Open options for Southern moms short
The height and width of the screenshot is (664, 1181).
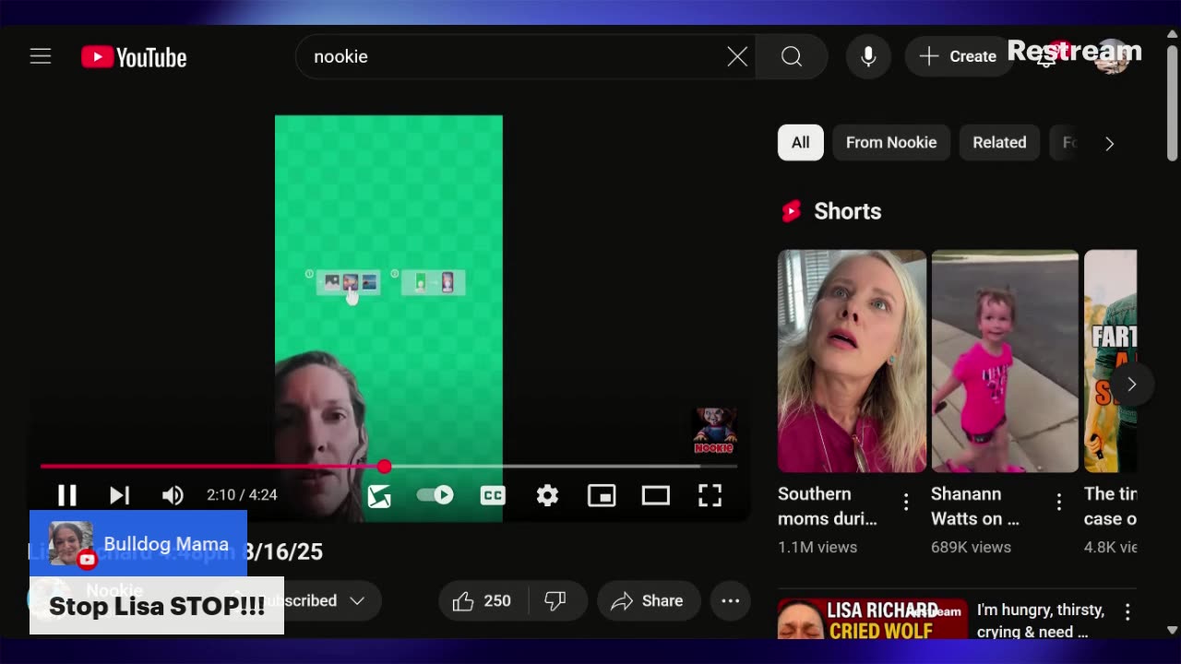tap(906, 502)
